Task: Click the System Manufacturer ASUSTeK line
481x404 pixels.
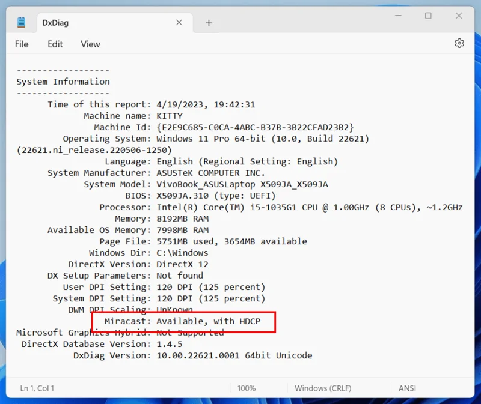Action: [156, 173]
